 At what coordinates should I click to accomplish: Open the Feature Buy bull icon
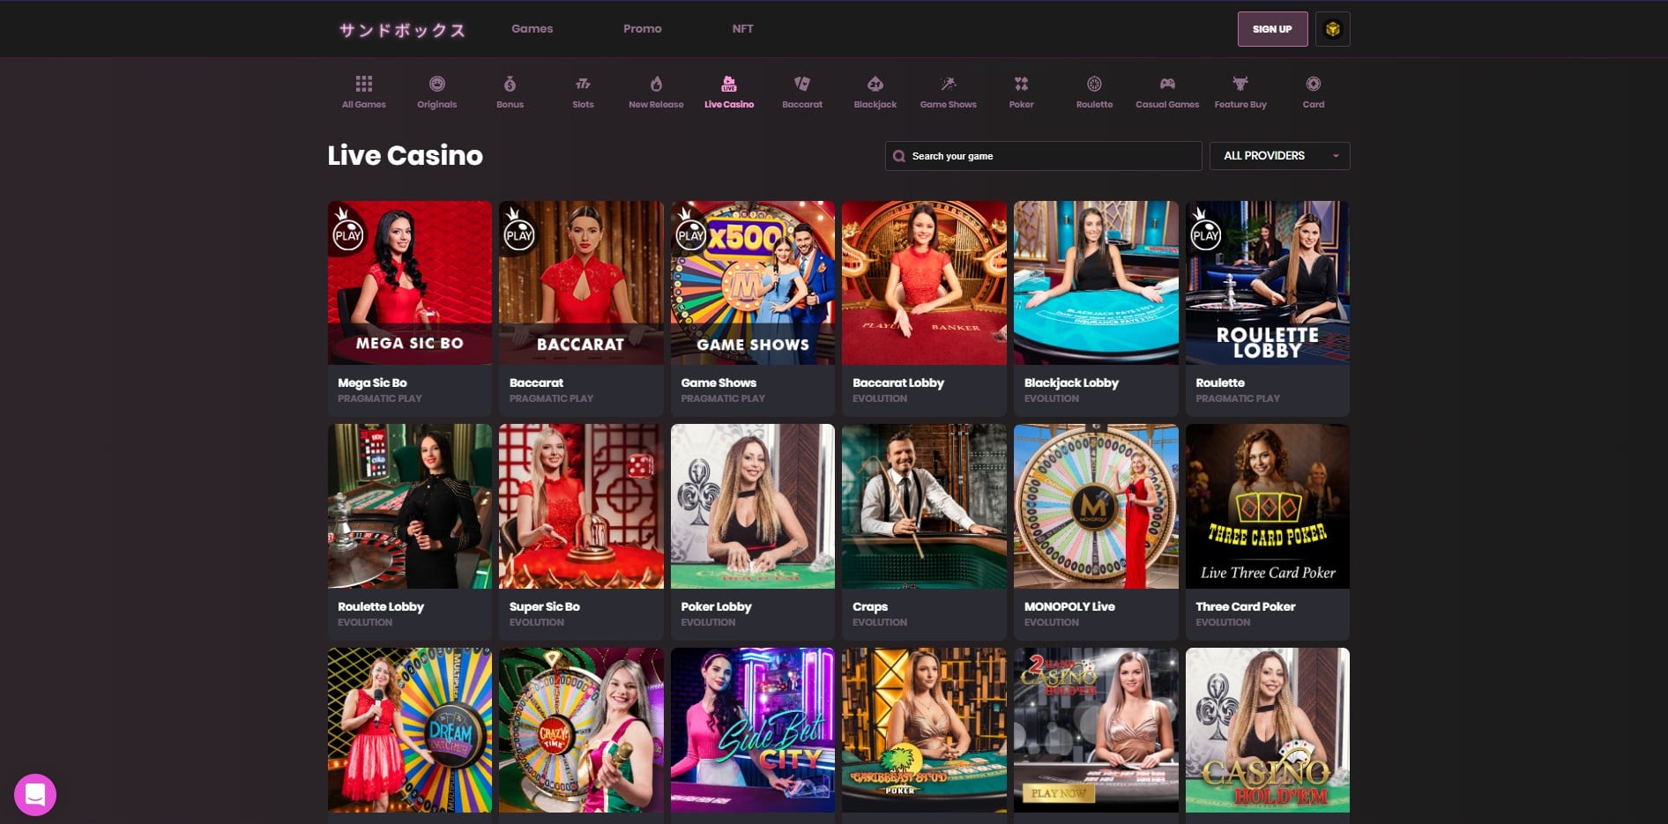tap(1240, 84)
